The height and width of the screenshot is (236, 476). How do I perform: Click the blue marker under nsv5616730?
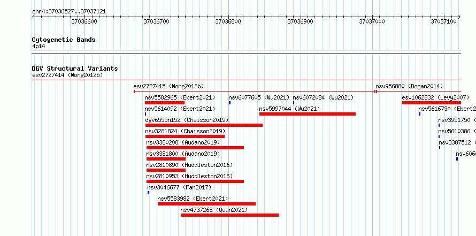[x=419, y=114]
